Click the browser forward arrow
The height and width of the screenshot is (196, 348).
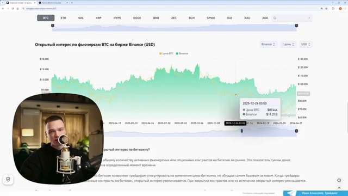pyautogui.click(x=8, y=9)
